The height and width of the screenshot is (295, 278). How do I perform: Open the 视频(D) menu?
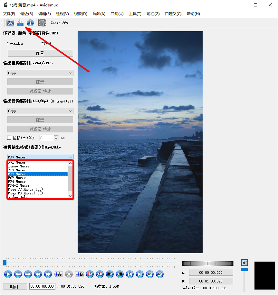click(81, 14)
